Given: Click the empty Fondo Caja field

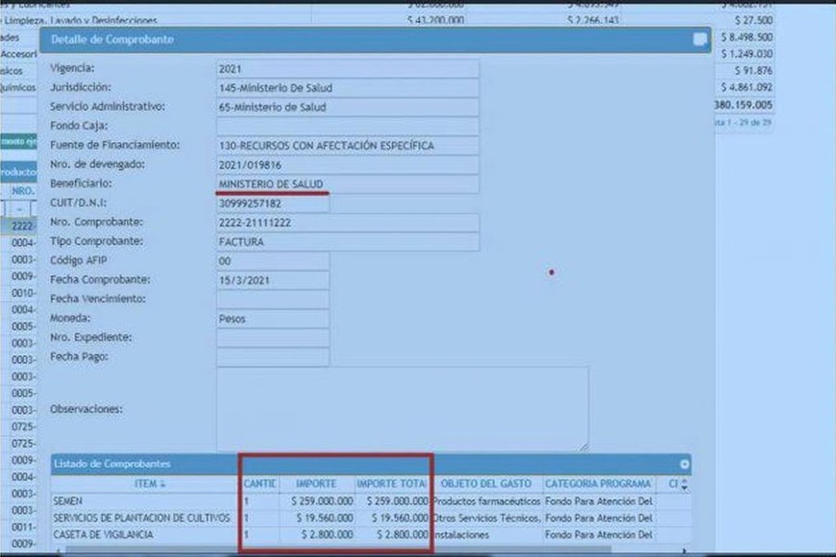Looking at the screenshot, I should tap(347, 127).
